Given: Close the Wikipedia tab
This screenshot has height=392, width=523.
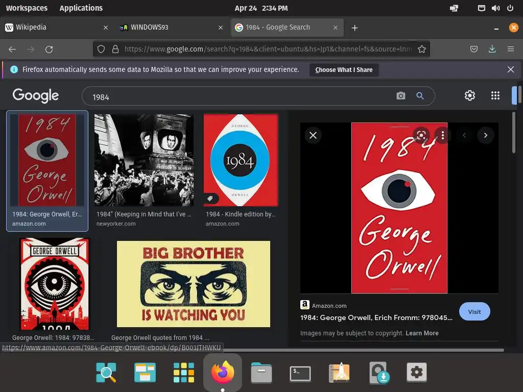Looking at the screenshot, I should click(106, 28).
